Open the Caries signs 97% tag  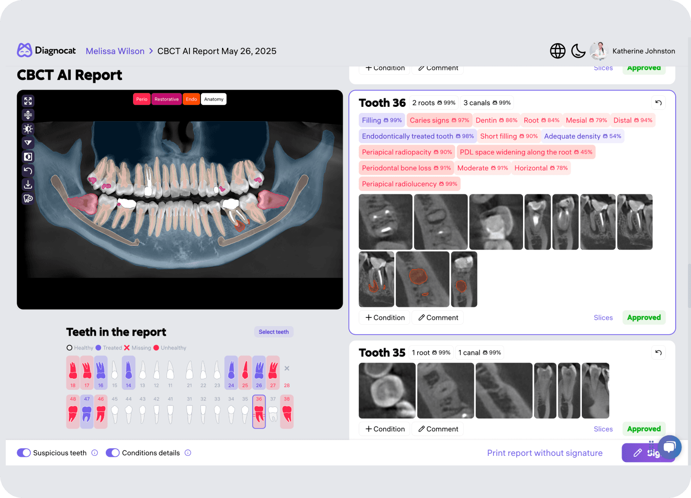coord(439,120)
